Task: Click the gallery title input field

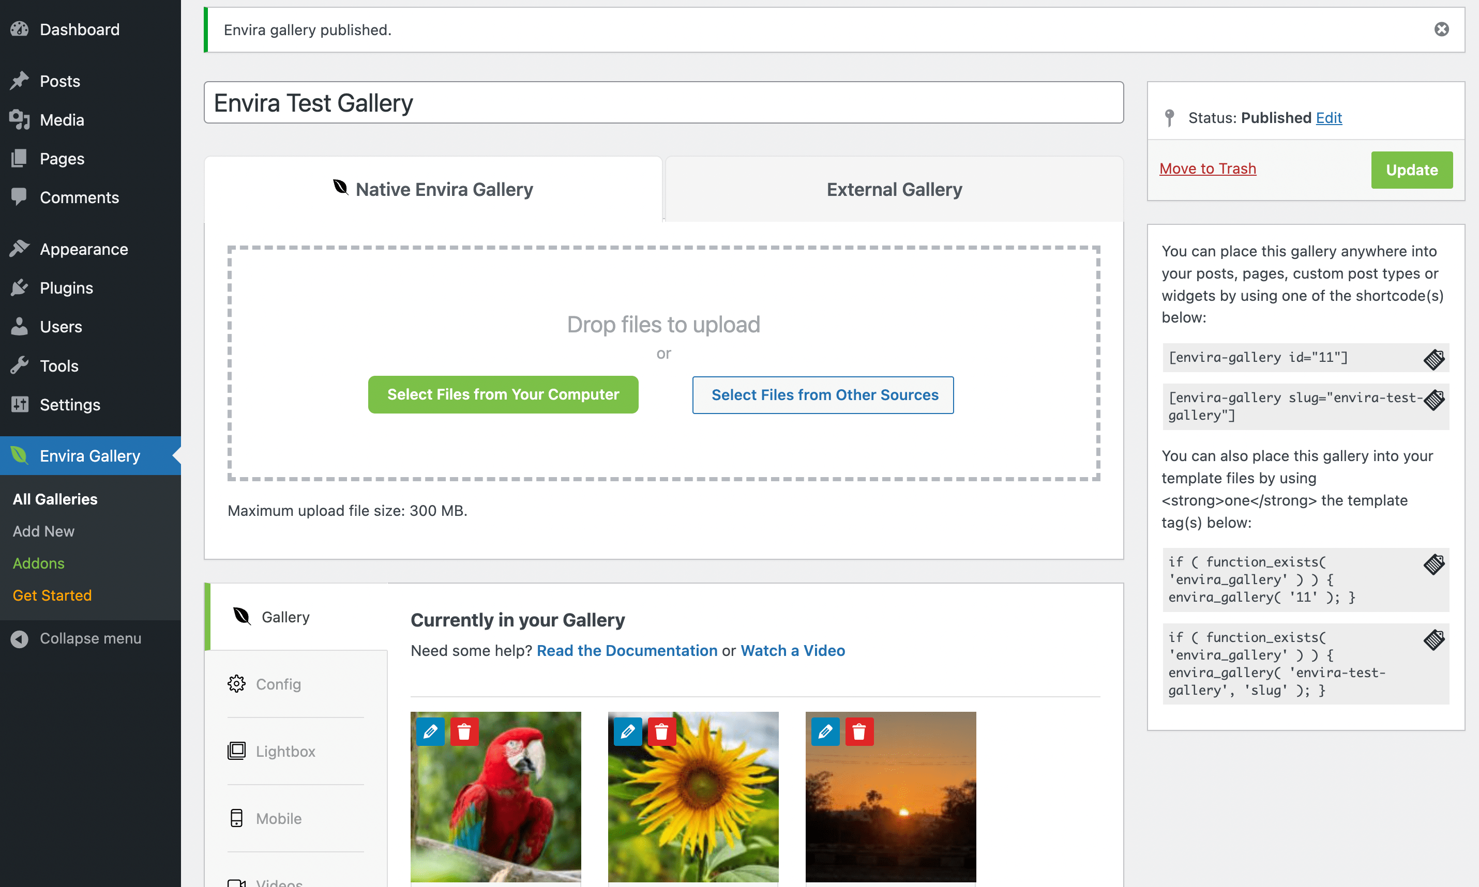Action: [x=663, y=103]
